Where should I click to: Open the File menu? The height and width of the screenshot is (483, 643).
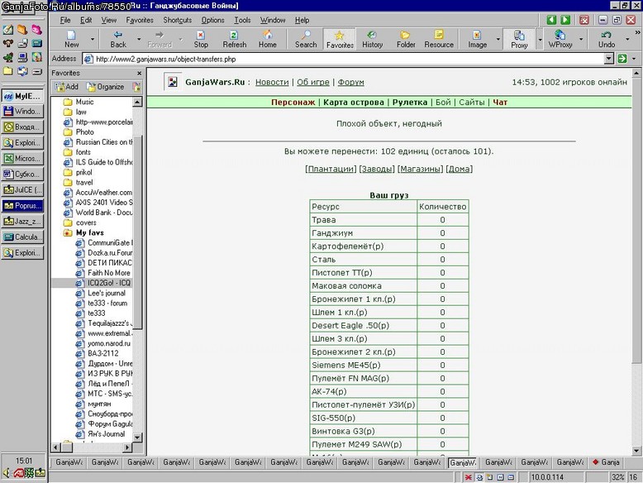[65, 20]
